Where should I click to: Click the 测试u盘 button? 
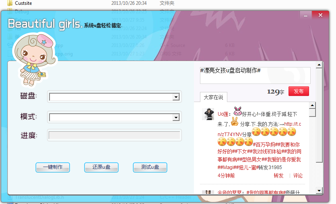[x=150, y=167]
